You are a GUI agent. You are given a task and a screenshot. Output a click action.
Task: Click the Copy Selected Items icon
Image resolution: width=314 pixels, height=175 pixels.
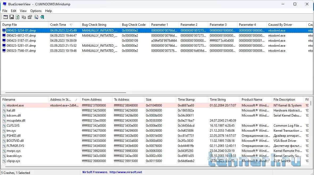[24, 17]
